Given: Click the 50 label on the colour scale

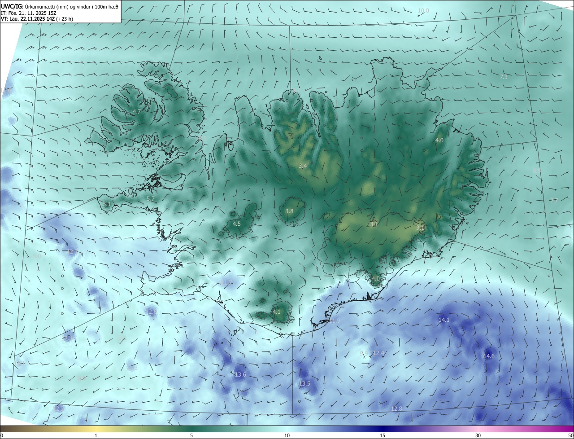Looking at the screenshot, I should pyautogui.click(x=570, y=435).
